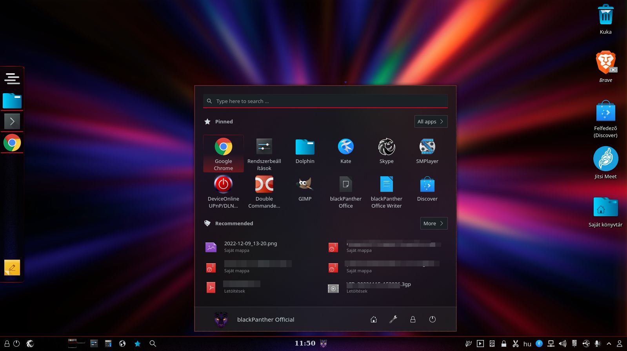Click taskbar power icon at far left
This screenshot has width=627, height=351.
16,344
